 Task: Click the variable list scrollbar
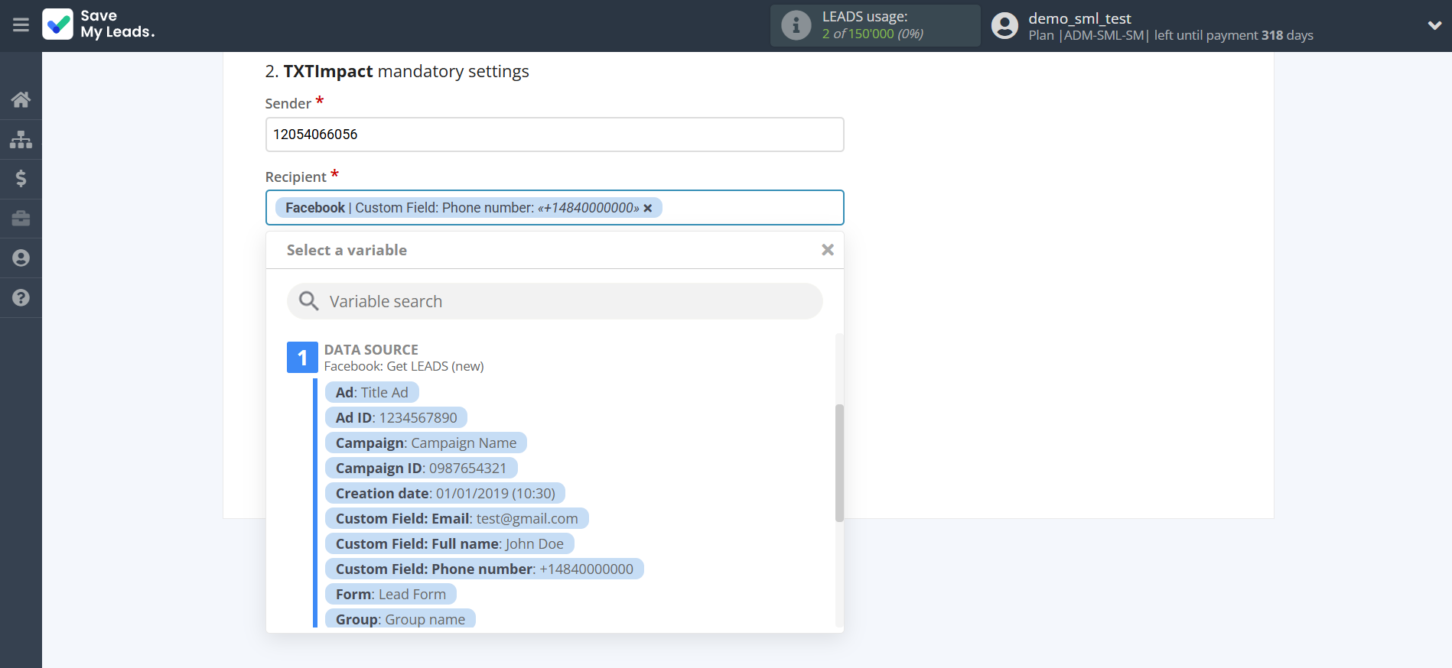839,462
